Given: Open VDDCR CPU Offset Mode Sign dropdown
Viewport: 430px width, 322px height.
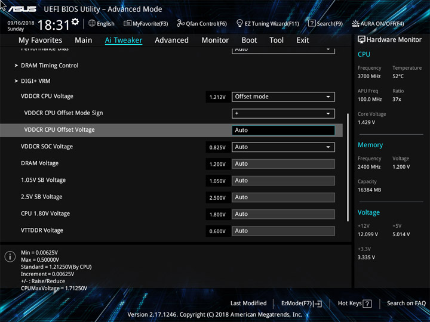Looking at the screenshot, I should pos(283,114).
